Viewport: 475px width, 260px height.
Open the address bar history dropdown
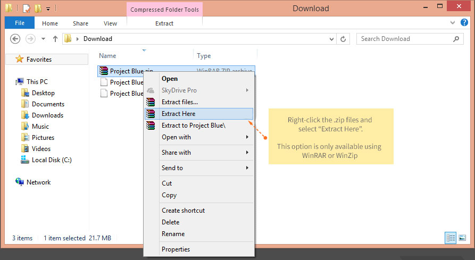pos(331,39)
